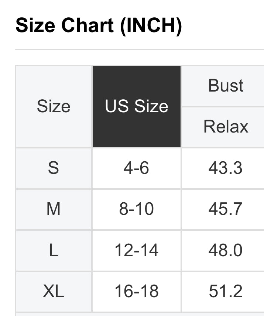264x316 pixels.
Task: Click the 'M' size row label
Action: (x=54, y=209)
